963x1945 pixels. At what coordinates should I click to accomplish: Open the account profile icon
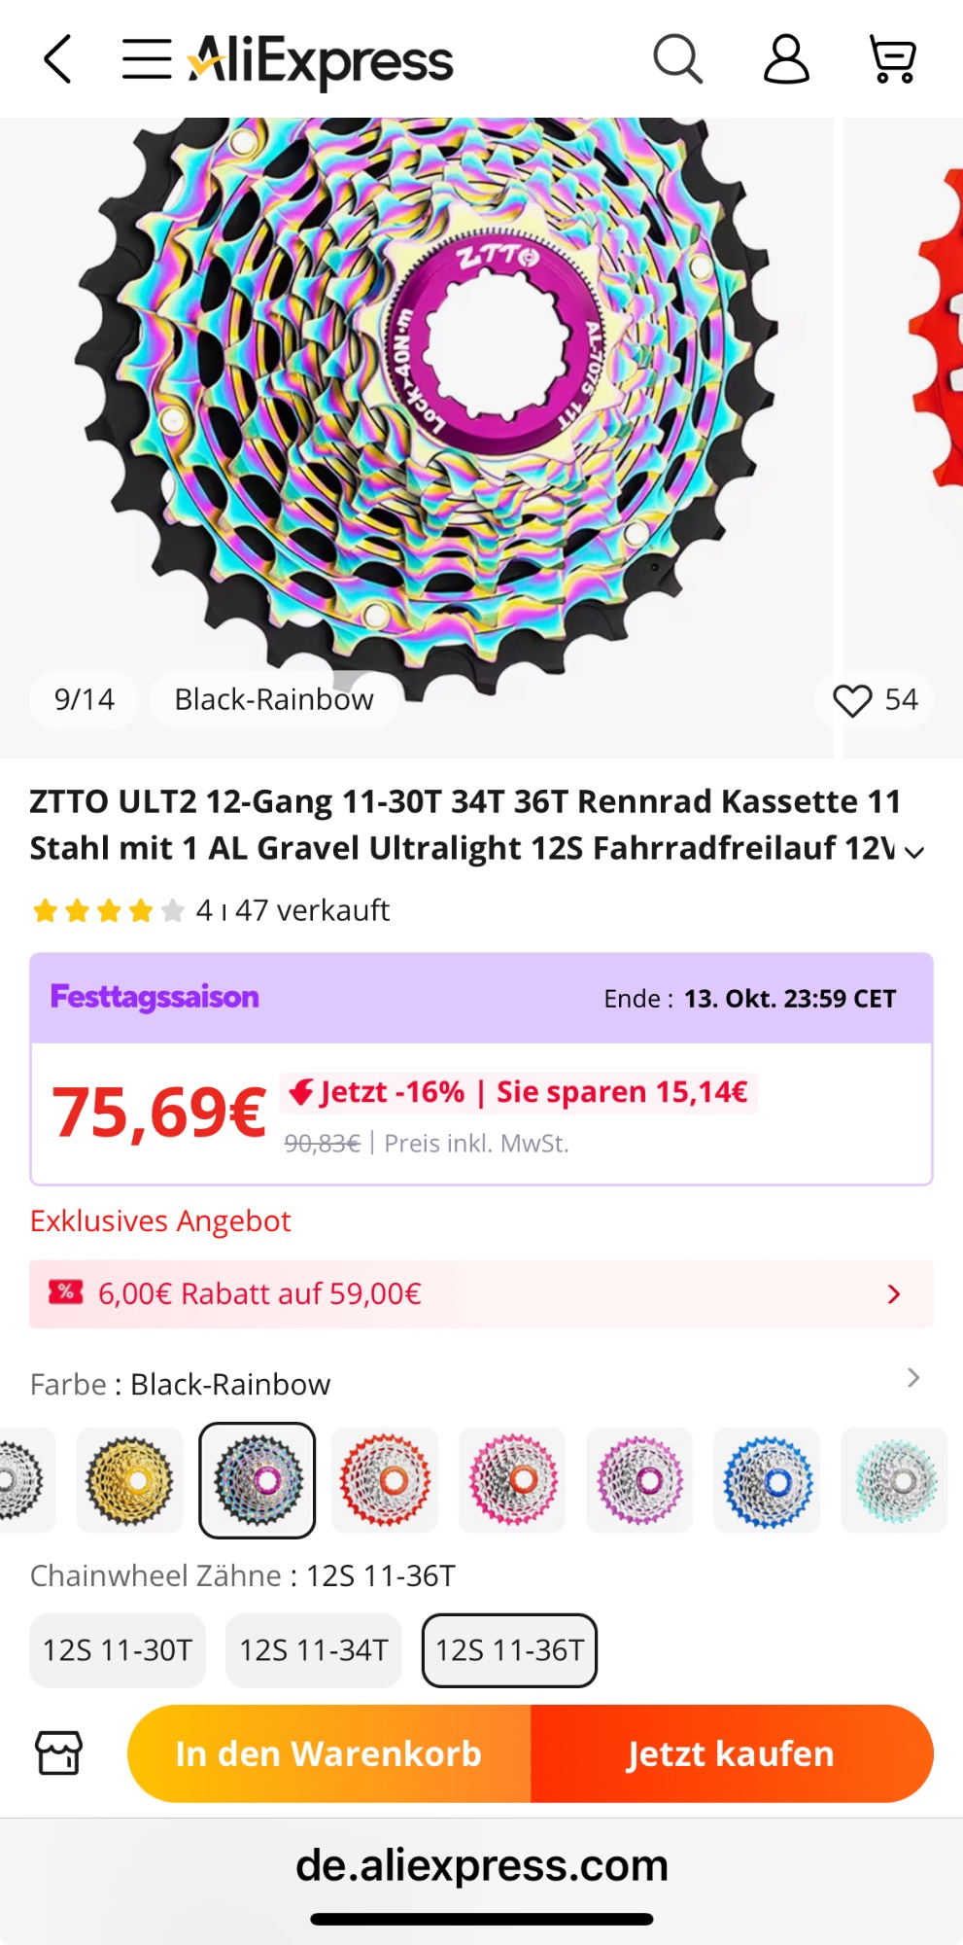click(785, 59)
